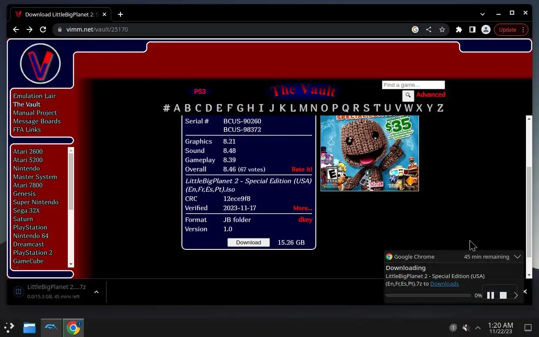Click the site lock icon
Viewport: 539px width, 337px height.
(x=59, y=29)
